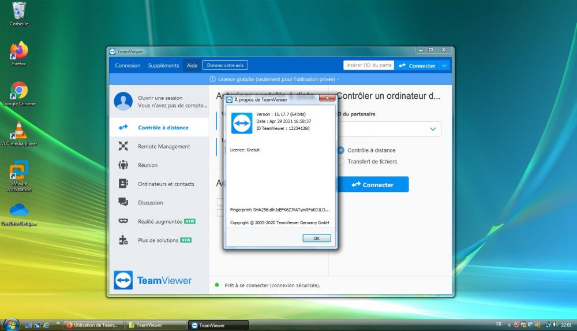Click the large blue Connecter button

tap(372, 184)
